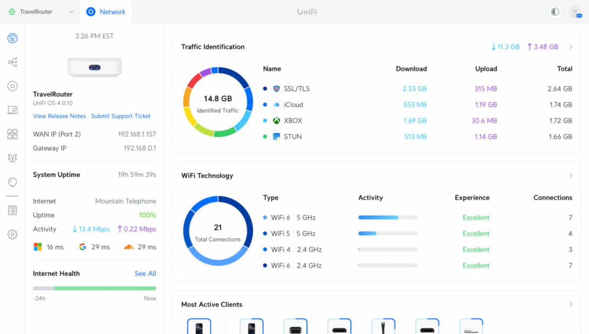Click the STUN traffic row name

292,137
